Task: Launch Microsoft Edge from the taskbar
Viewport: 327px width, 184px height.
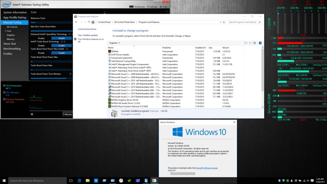Action: [x=80, y=181]
